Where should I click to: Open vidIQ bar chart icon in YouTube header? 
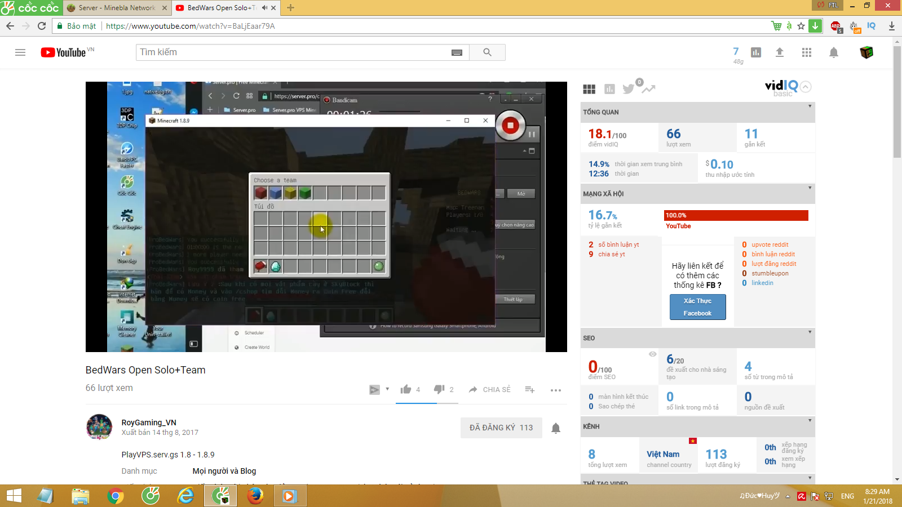tap(756, 52)
